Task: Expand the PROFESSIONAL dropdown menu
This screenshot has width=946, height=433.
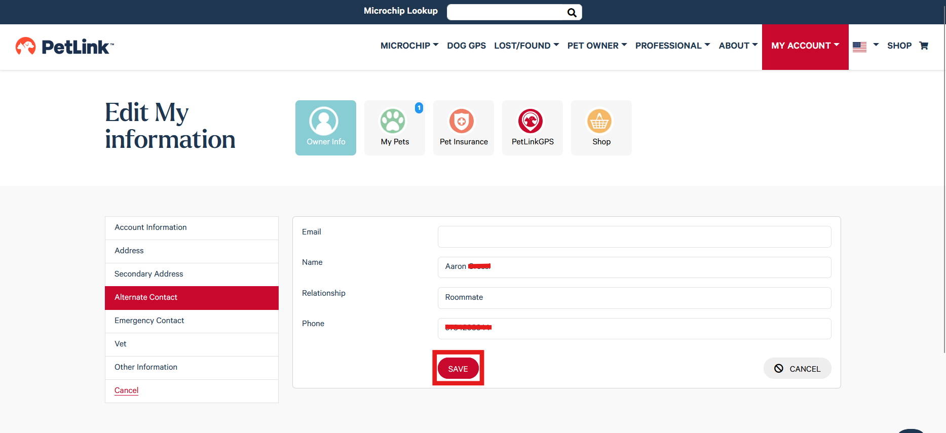Action: (x=672, y=46)
